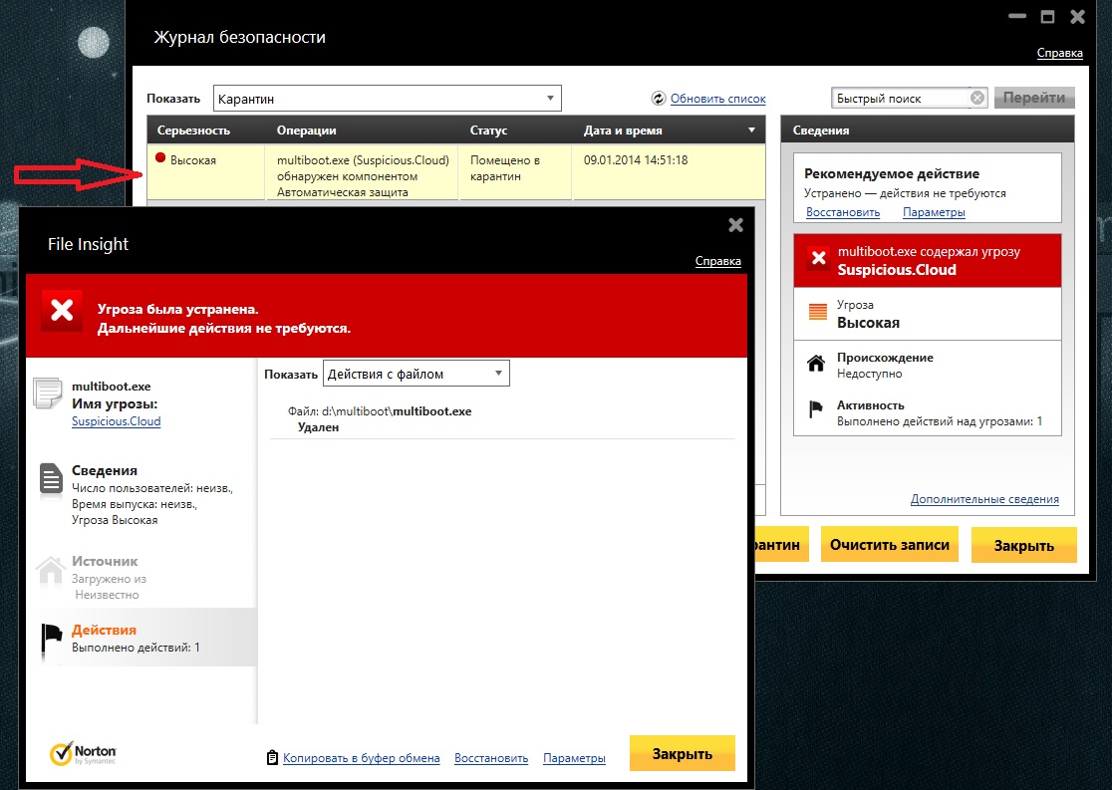Minimize the Журнал безопасности window

pyautogui.click(x=1017, y=17)
